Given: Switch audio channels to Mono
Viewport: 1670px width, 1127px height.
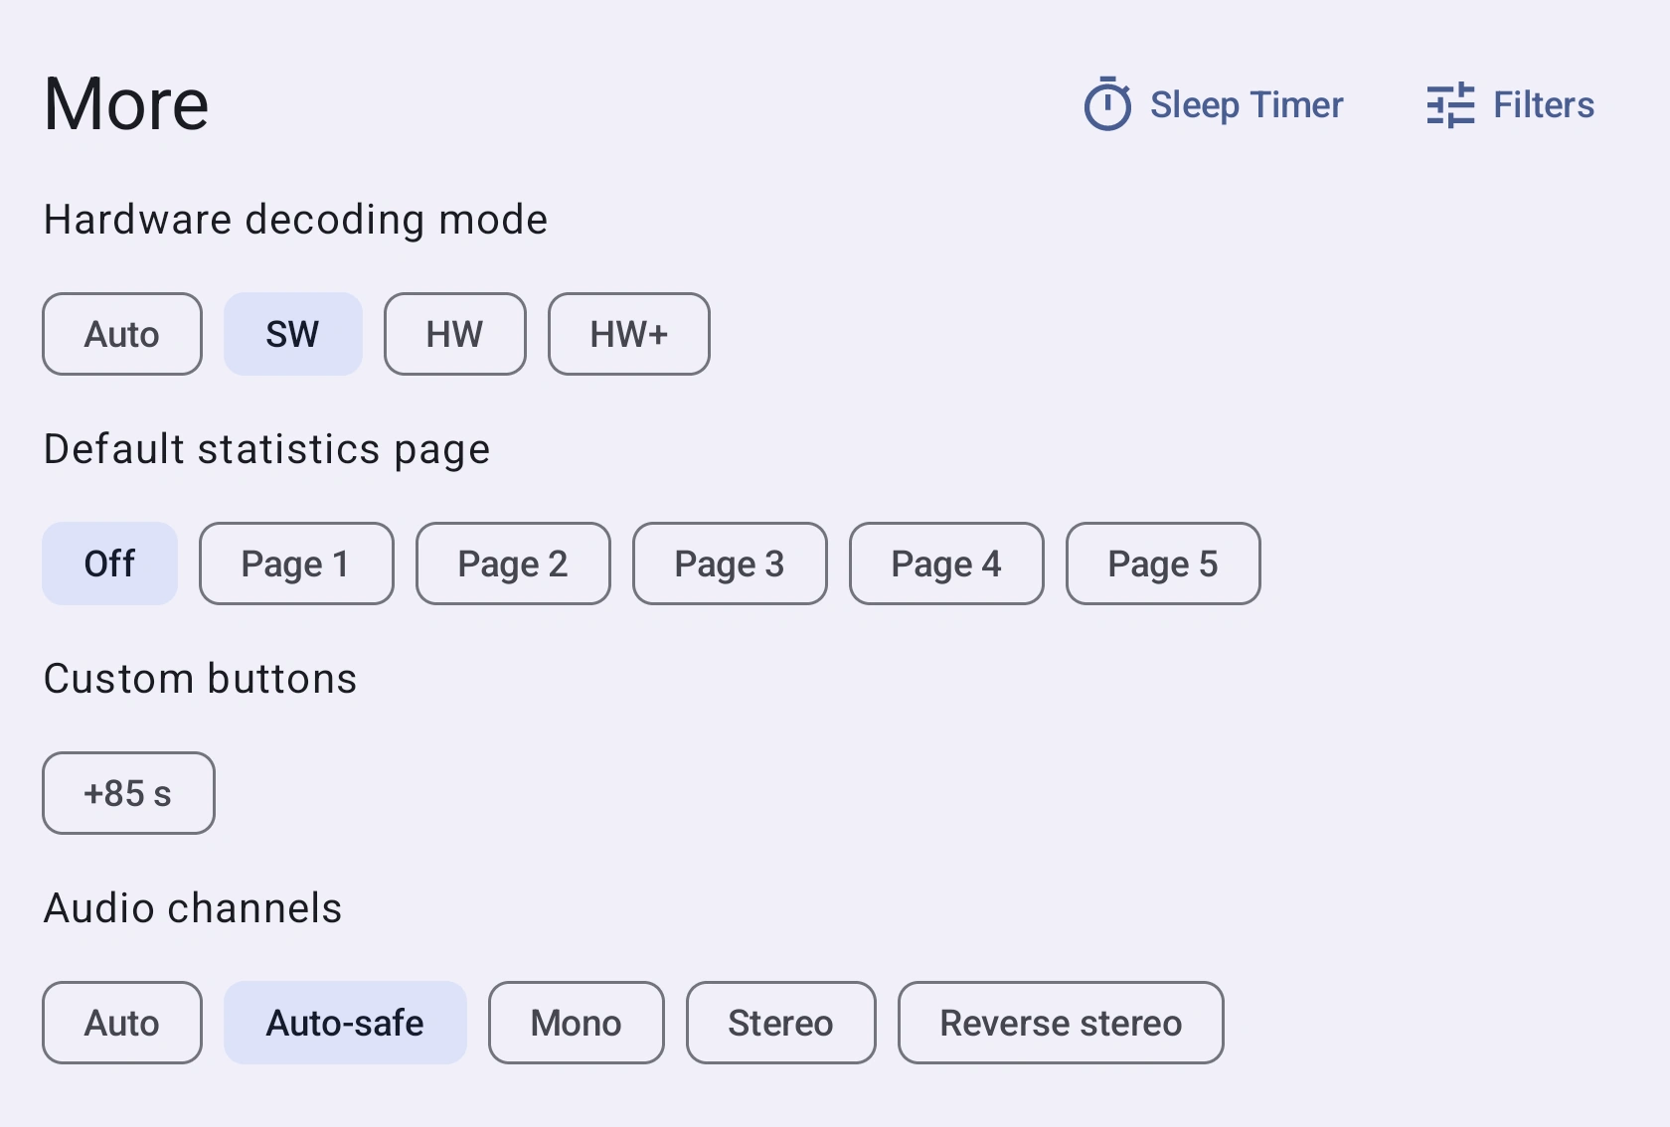Looking at the screenshot, I should (576, 1023).
